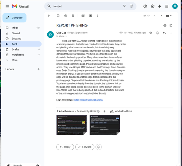182x166 pixels.
Task: Click the REPORT PHISHING subject heading
Action: click(72, 25)
